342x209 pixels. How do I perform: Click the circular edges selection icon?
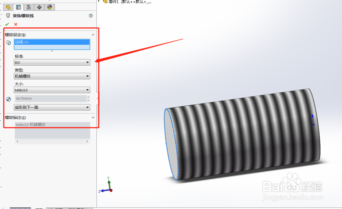click(9, 42)
